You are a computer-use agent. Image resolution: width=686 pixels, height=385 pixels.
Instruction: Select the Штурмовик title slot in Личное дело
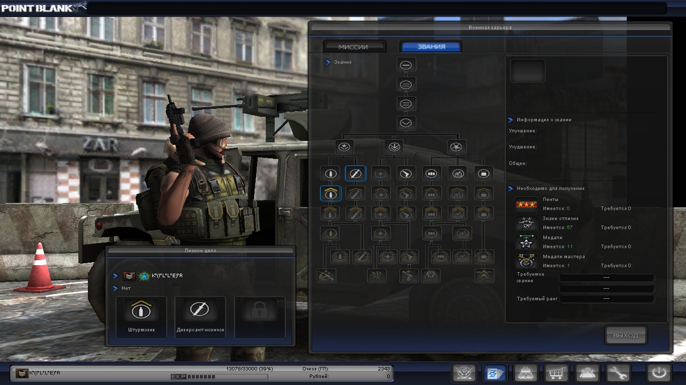point(141,317)
